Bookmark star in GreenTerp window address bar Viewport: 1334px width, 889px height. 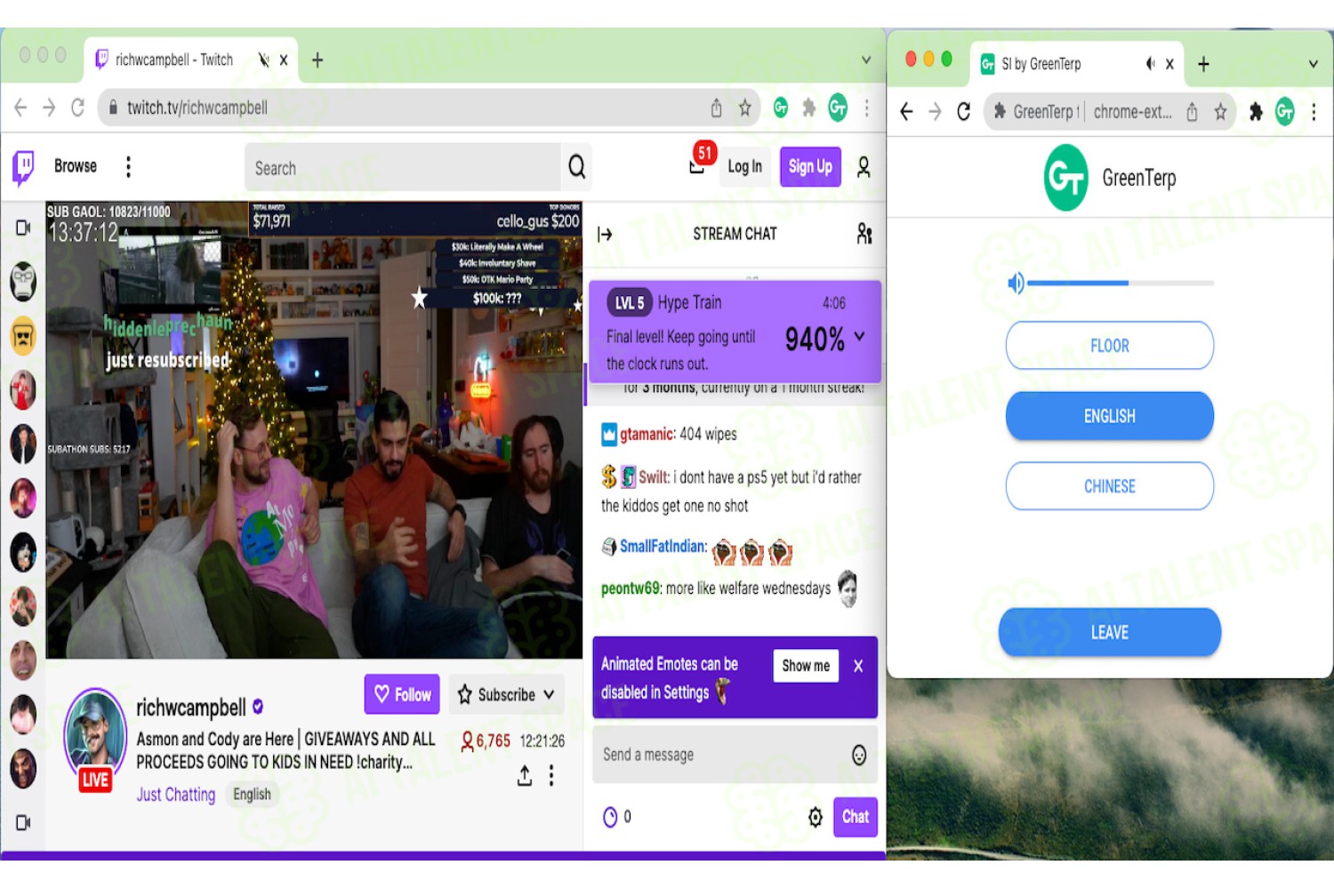[x=1221, y=112]
